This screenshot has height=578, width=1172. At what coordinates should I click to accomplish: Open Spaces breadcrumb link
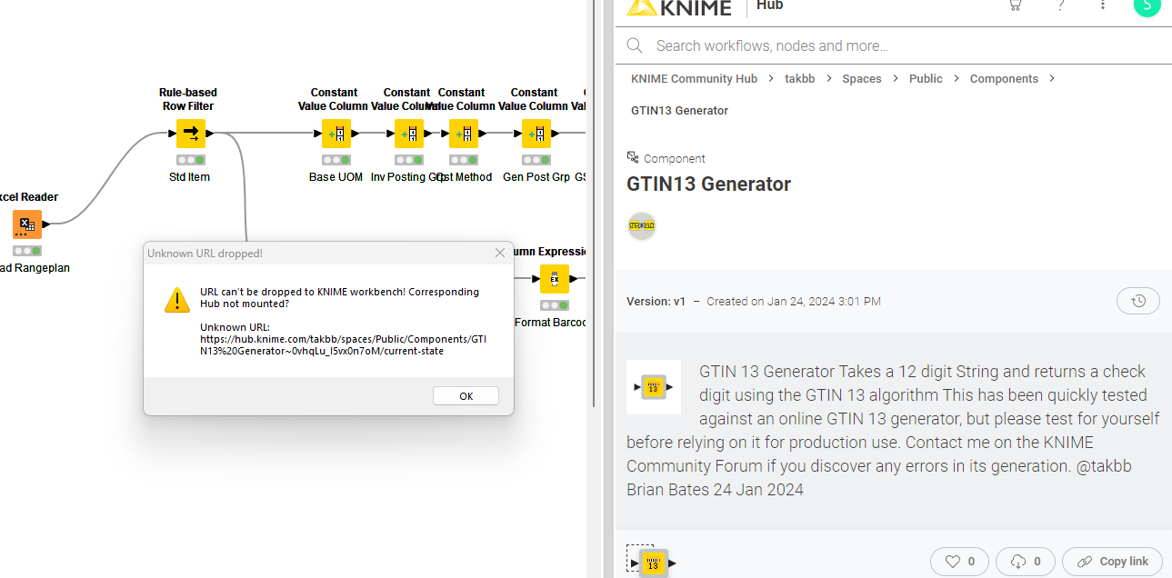click(862, 79)
